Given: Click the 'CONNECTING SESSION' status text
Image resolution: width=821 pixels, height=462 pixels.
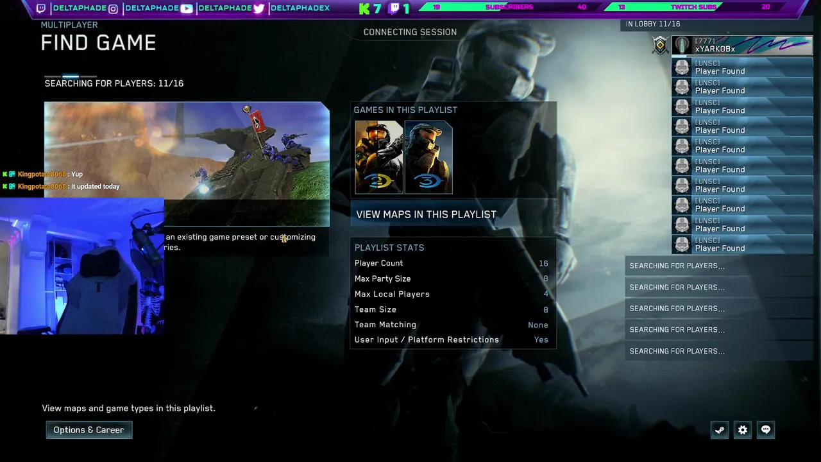Looking at the screenshot, I should pyautogui.click(x=410, y=32).
